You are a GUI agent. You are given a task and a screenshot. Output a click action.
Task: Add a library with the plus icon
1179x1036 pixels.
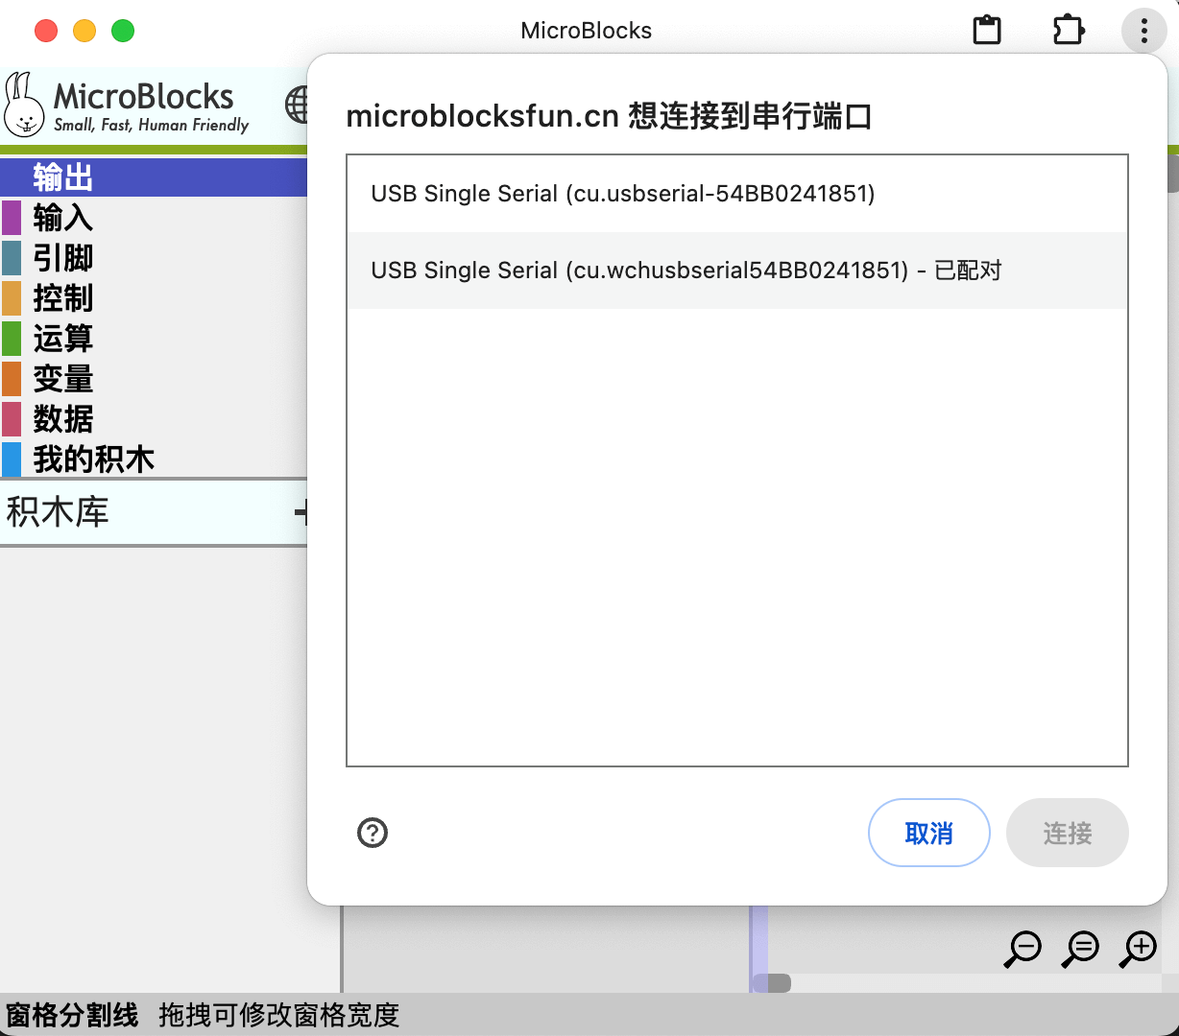point(301,512)
